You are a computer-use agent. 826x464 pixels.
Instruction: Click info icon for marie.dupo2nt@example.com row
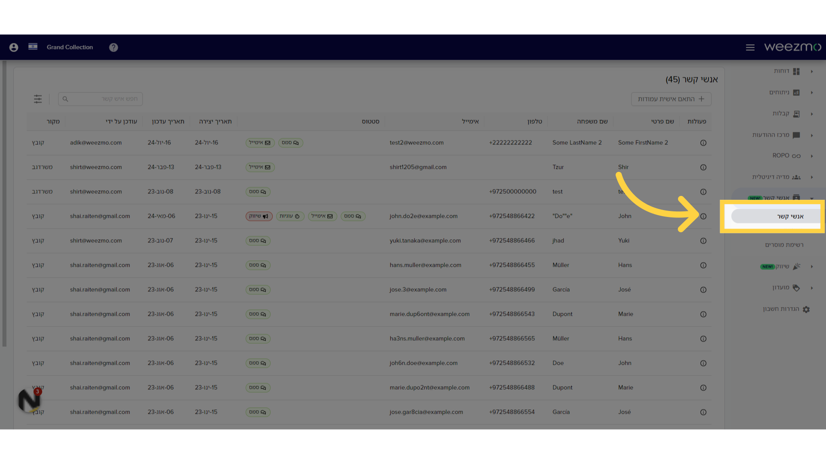(x=703, y=388)
